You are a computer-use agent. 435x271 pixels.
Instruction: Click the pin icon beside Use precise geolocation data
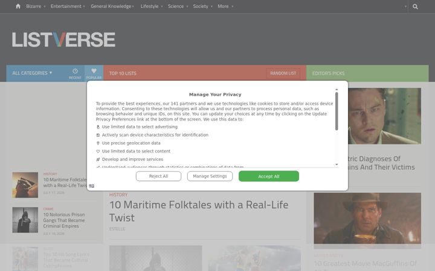click(x=98, y=143)
